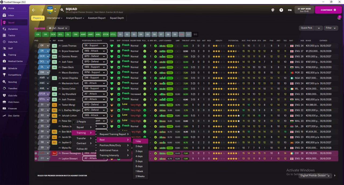344x185 pixels.
Task: Click the world/football icon near help
Action: 273,10
